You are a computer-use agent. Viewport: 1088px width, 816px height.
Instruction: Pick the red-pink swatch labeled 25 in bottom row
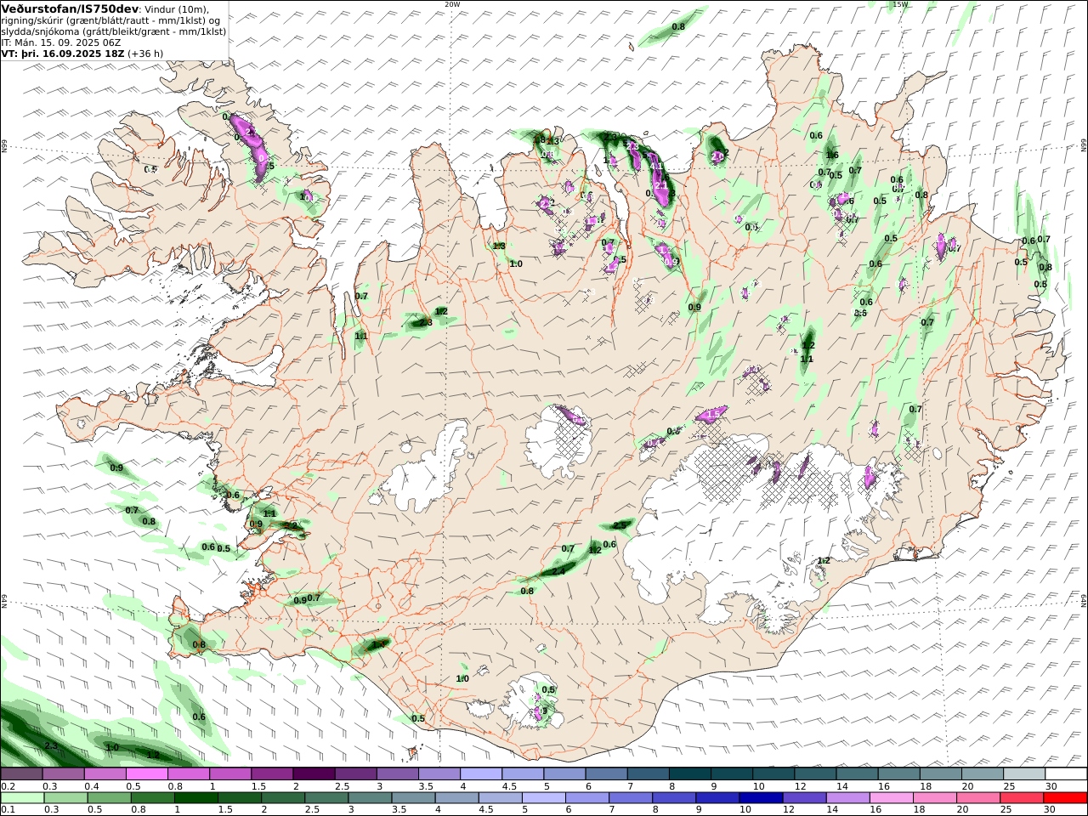tap(1021, 798)
